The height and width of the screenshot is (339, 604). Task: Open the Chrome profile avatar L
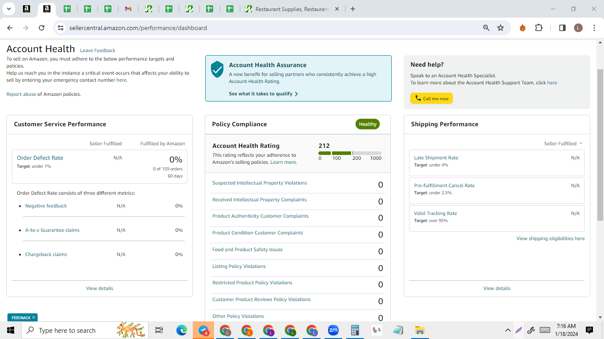pos(578,28)
